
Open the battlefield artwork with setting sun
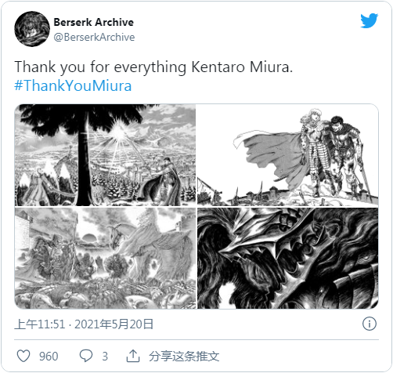pyautogui.click(x=105, y=259)
